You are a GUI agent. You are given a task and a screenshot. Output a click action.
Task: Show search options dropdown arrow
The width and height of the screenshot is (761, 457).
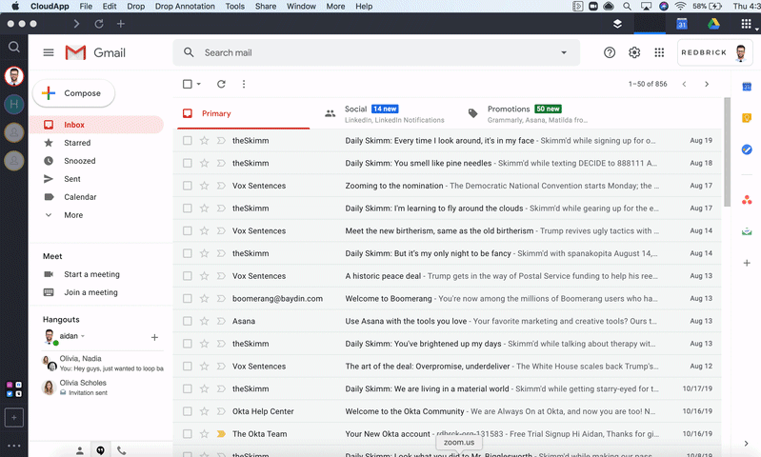[x=564, y=52]
